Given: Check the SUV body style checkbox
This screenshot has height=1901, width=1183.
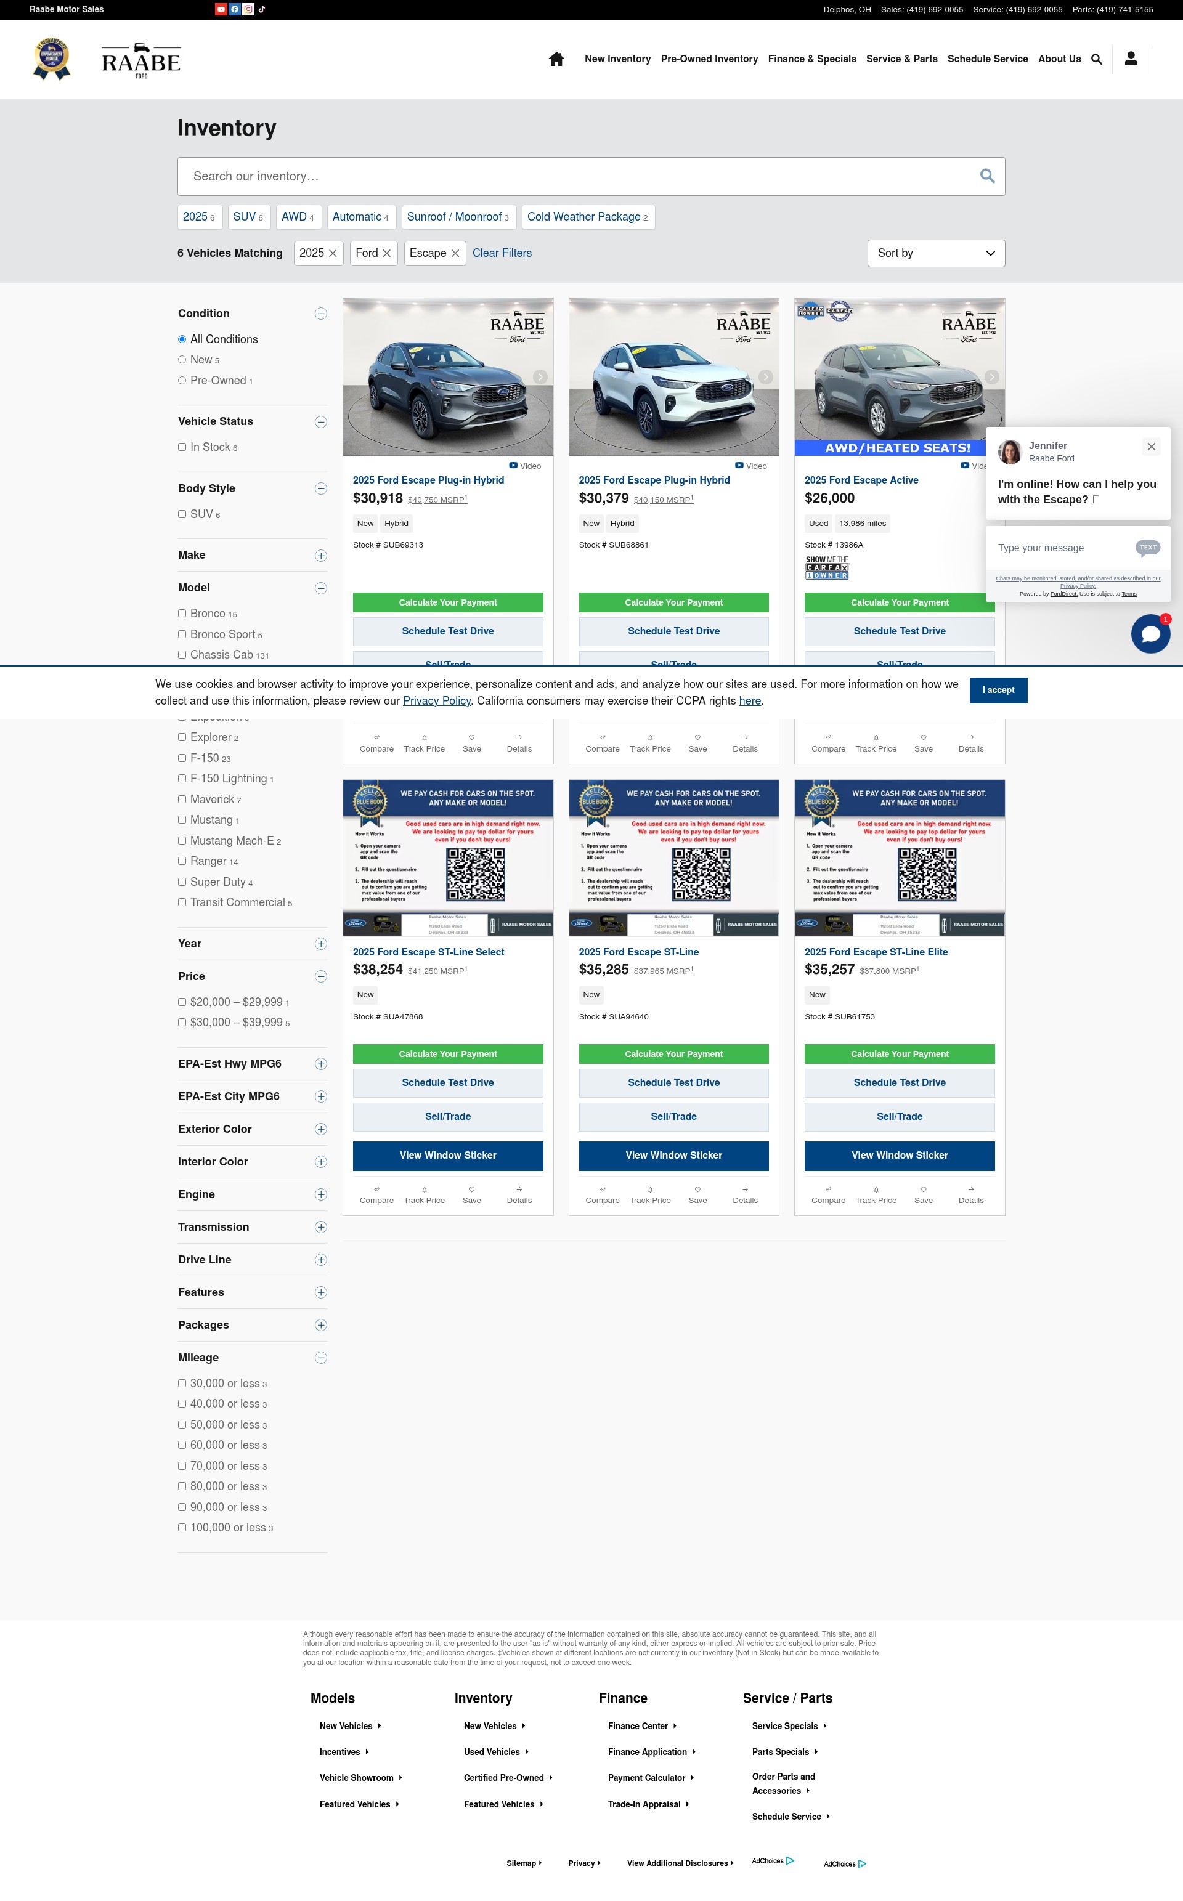Looking at the screenshot, I should (182, 514).
